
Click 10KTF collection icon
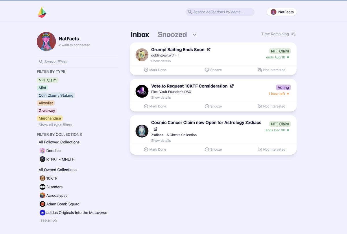[43, 178]
